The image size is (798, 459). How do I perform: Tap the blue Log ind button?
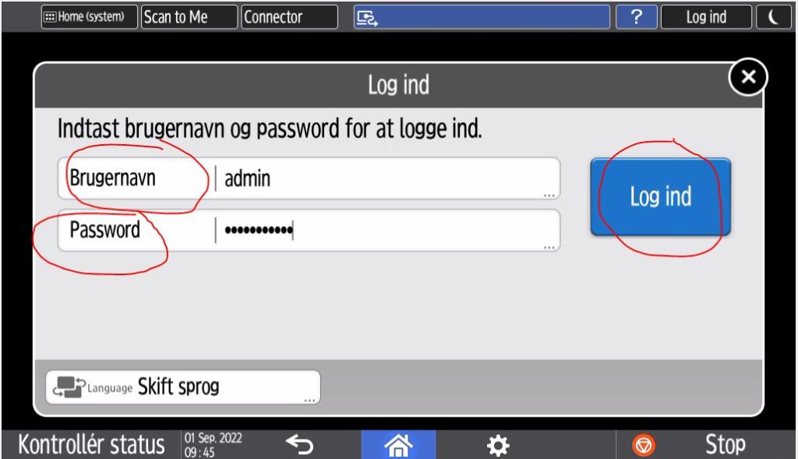click(x=661, y=196)
